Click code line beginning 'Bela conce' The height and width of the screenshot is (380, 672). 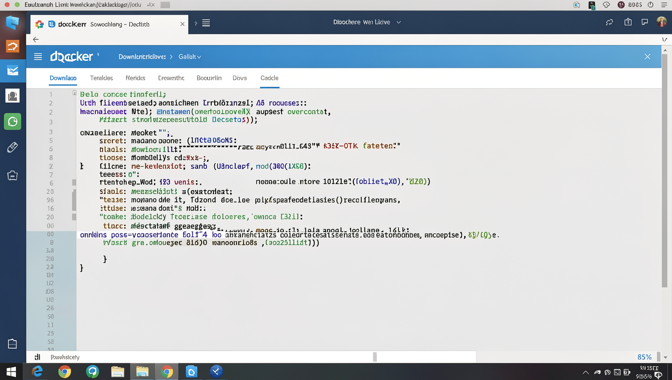click(123, 94)
